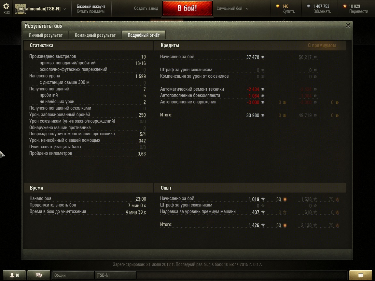Open the Общий chat channel tab
Screen dimensions: 375x281
[73, 275]
